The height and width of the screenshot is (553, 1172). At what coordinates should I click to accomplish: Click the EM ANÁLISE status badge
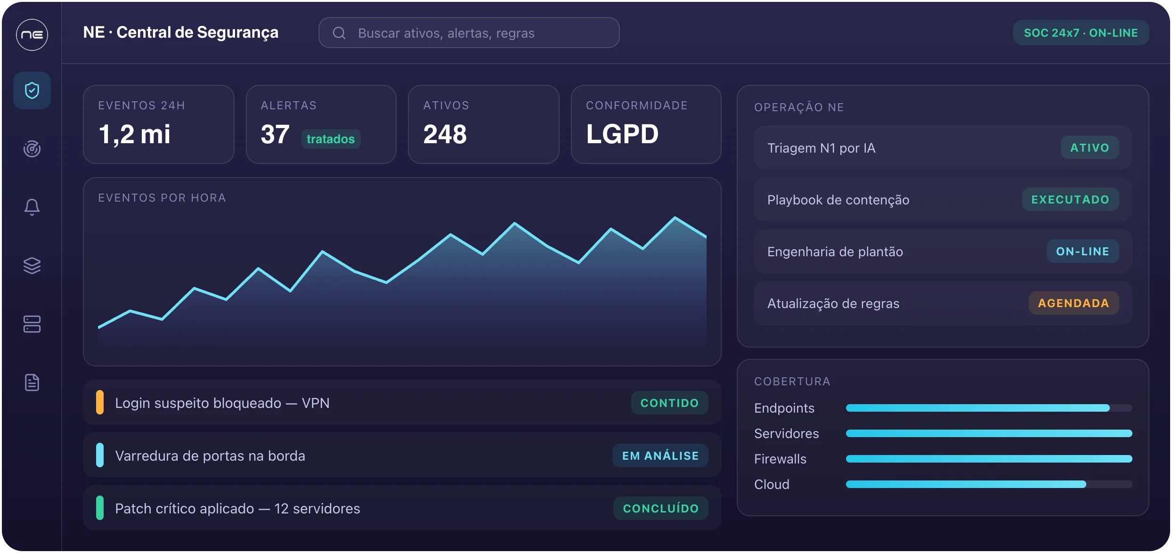660,455
